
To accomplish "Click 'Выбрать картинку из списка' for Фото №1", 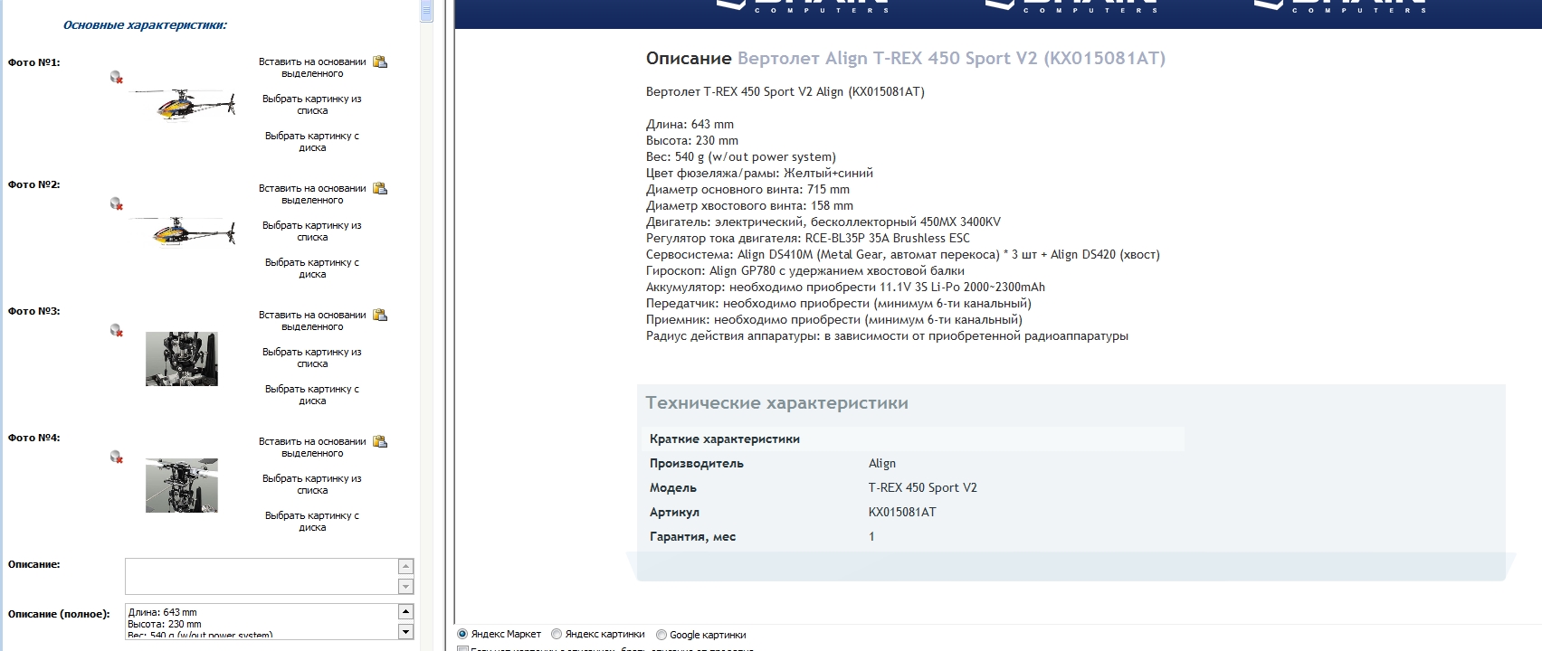I will coord(312,105).
